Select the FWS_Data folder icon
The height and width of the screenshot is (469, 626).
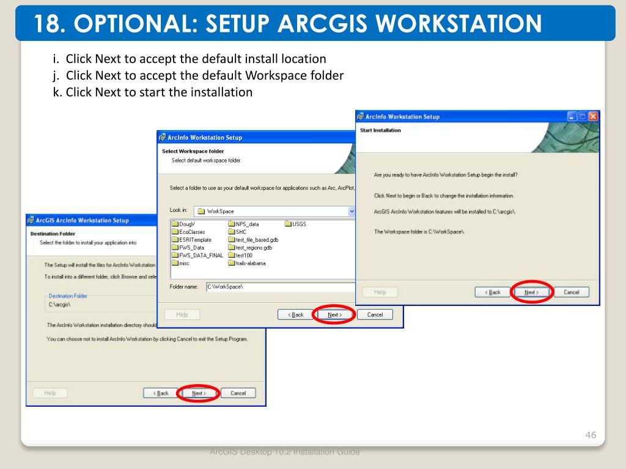[x=175, y=247]
